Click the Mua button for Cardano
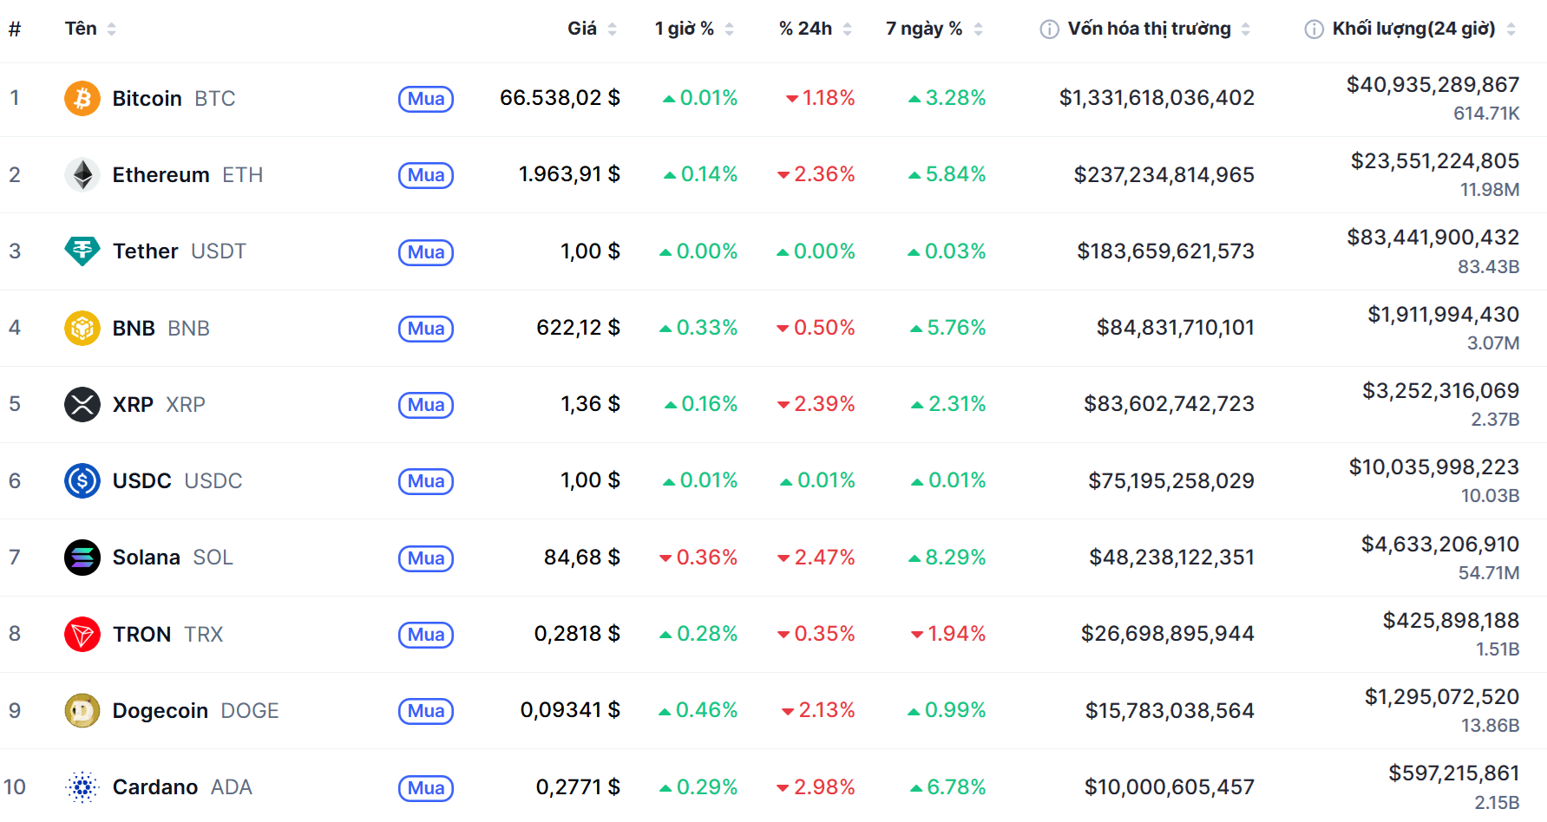The image size is (1547, 822). click(425, 788)
